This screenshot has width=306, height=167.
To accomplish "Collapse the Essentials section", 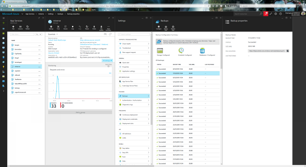I will 57,34.
